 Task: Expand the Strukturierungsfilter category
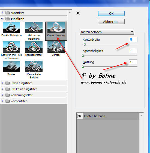2,89
